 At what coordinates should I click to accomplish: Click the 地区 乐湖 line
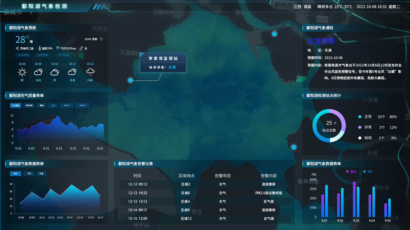(320, 50)
